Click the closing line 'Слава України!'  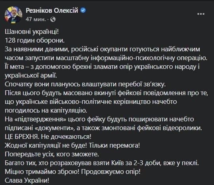27,181
